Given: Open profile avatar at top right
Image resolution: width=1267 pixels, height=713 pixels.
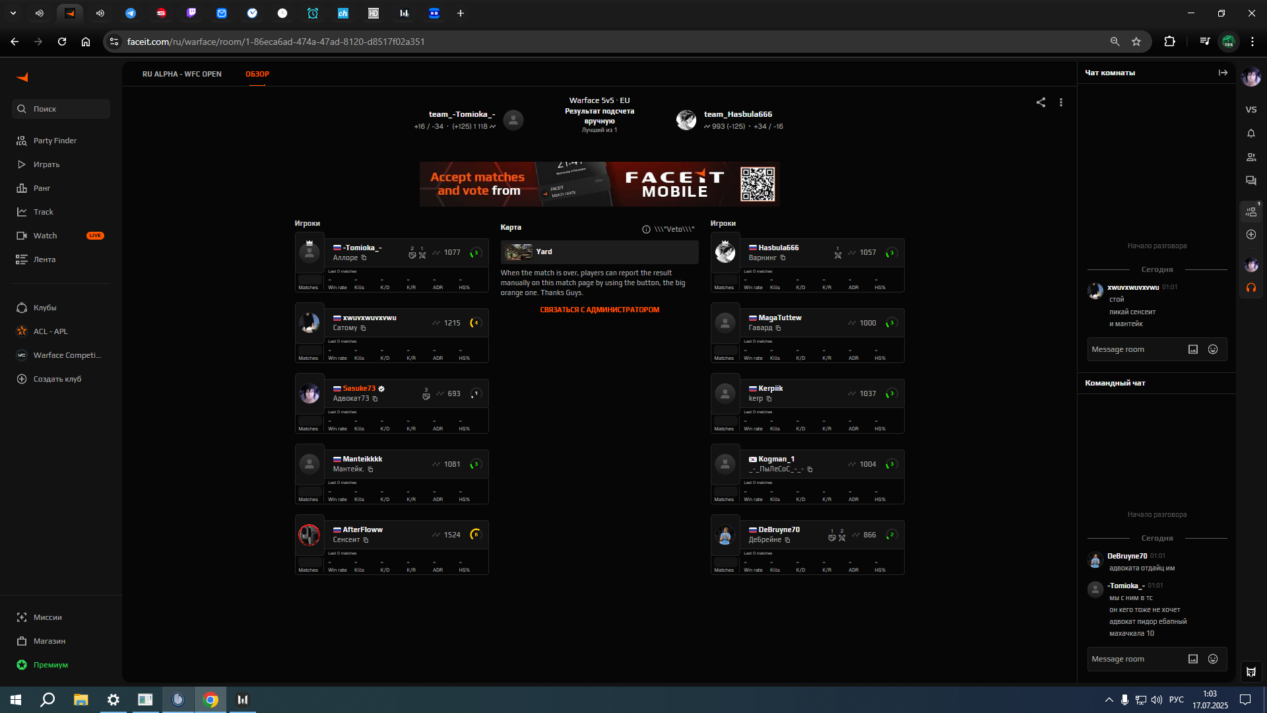Looking at the screenshot, I should 1251,77.
